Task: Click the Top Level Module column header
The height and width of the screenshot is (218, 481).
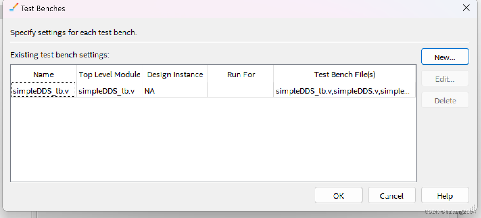Action: [x=109, y=74]
